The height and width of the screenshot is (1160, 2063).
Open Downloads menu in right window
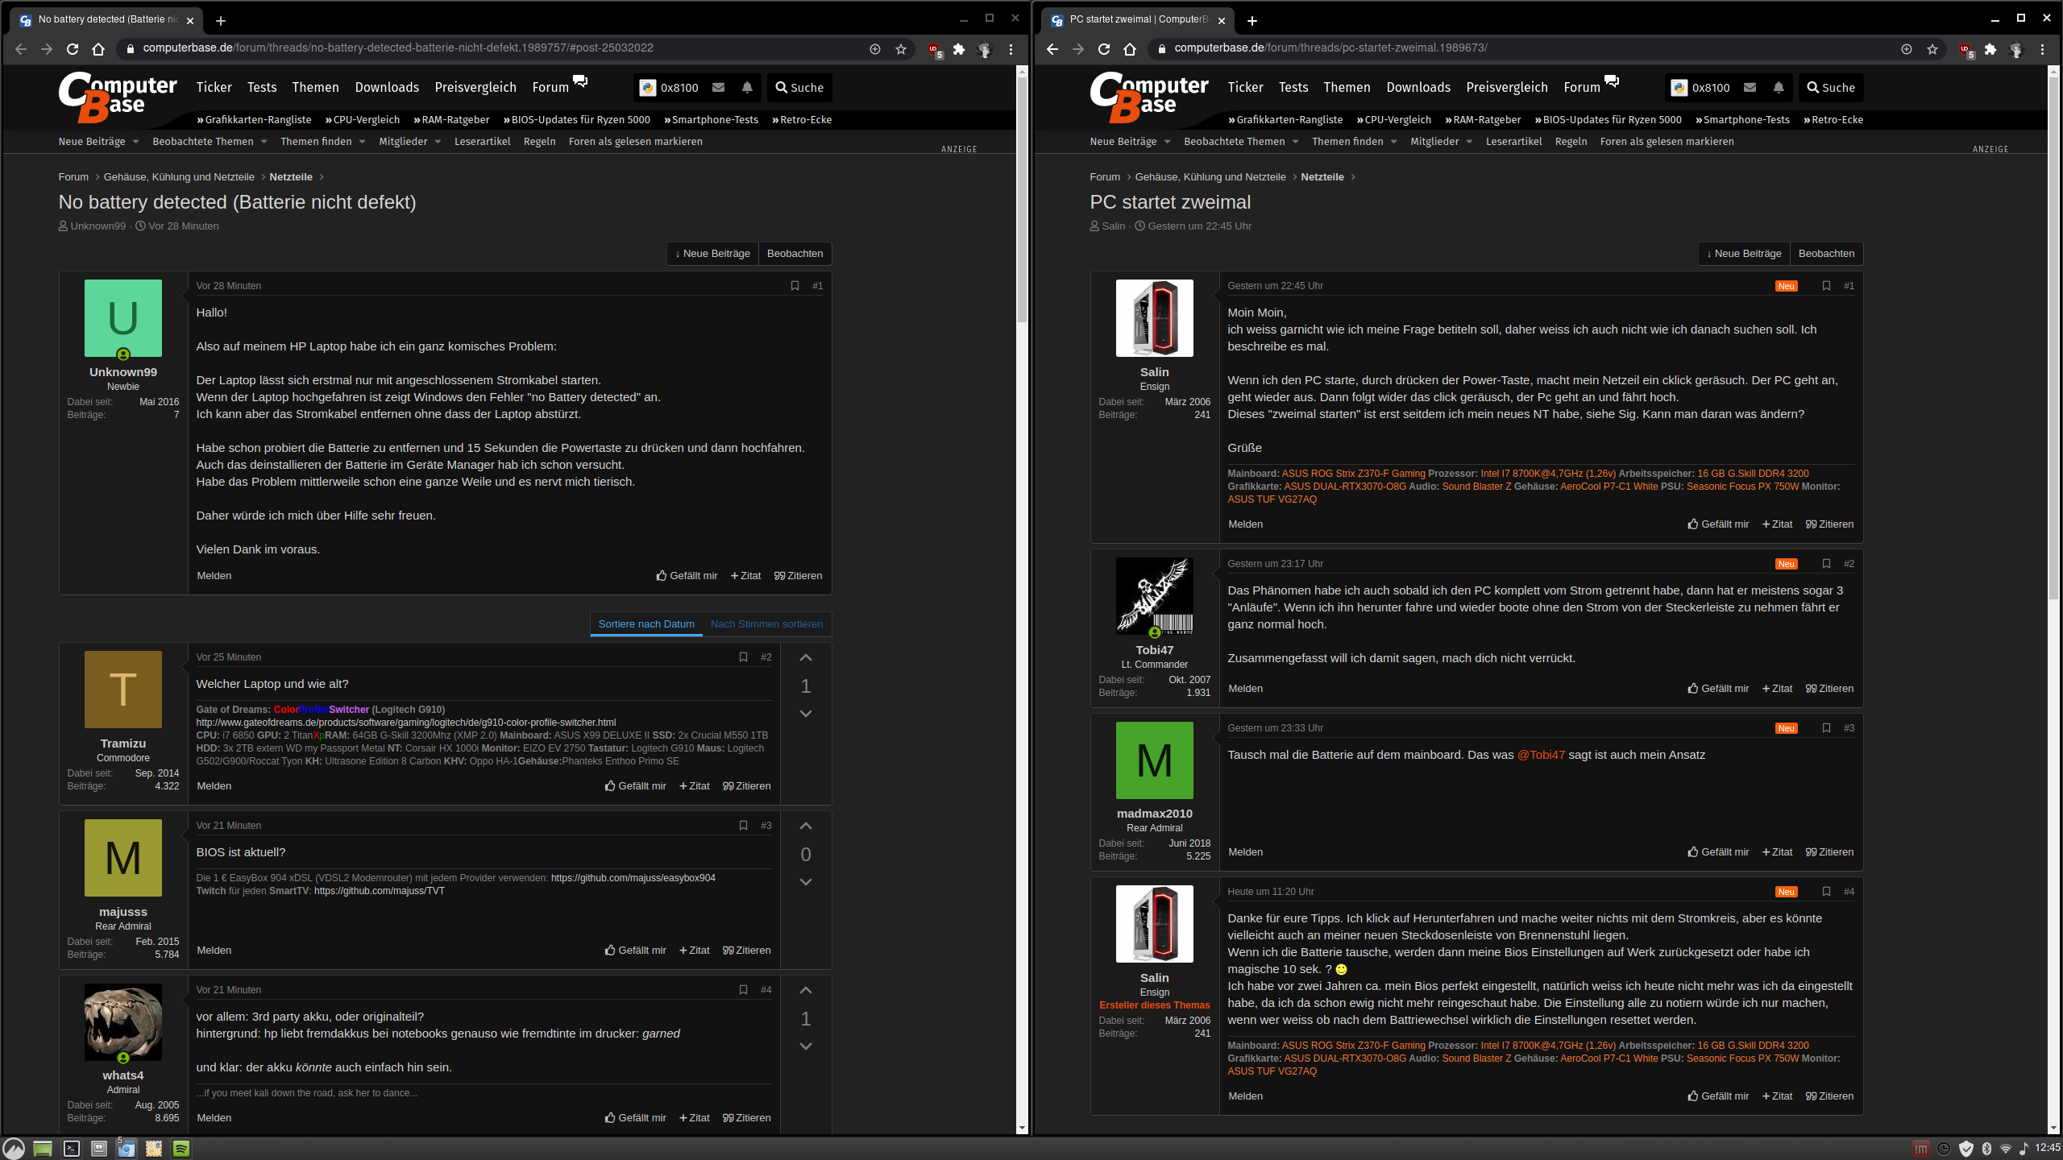point(1418,88)
